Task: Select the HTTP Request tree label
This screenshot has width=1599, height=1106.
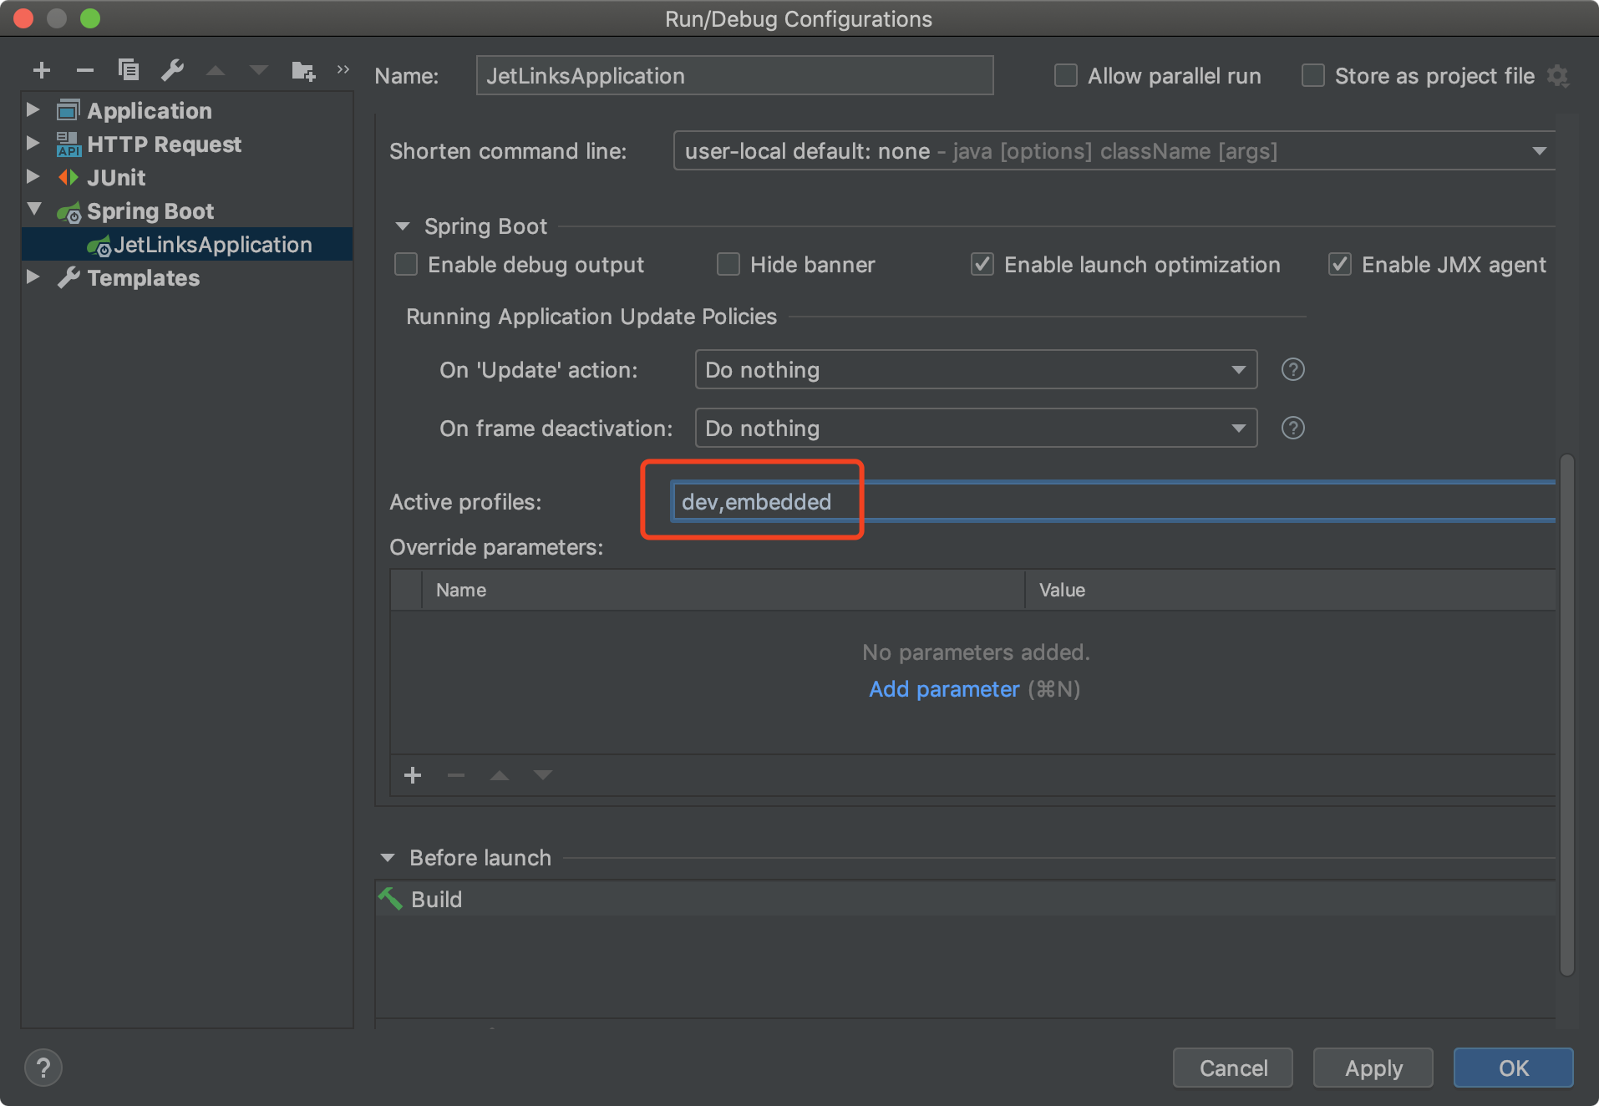Action: (x=165, y=145)
